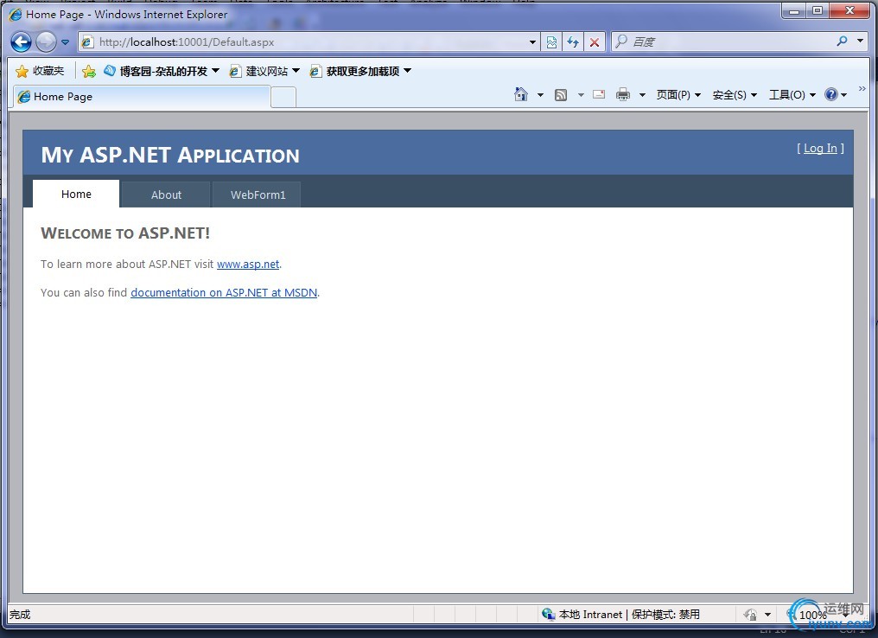Viewport: 878px width, 638px height.
Task: Click the Read Mail envelope icon
Action: click(x=599, y=95)
